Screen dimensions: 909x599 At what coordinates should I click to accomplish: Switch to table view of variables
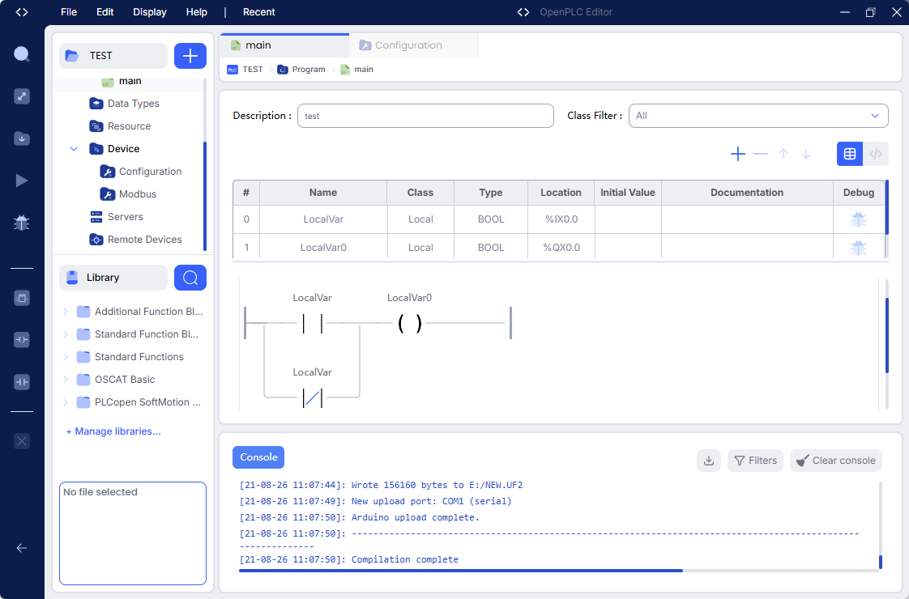tap(850, 154)
